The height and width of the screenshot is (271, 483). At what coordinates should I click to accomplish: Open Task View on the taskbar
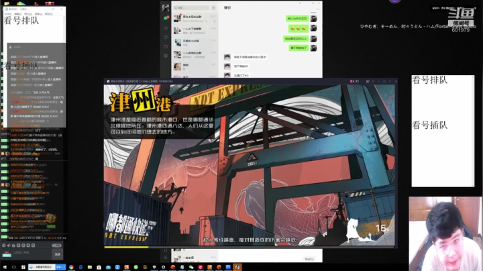pyautogui.click(x=14, y=267)
